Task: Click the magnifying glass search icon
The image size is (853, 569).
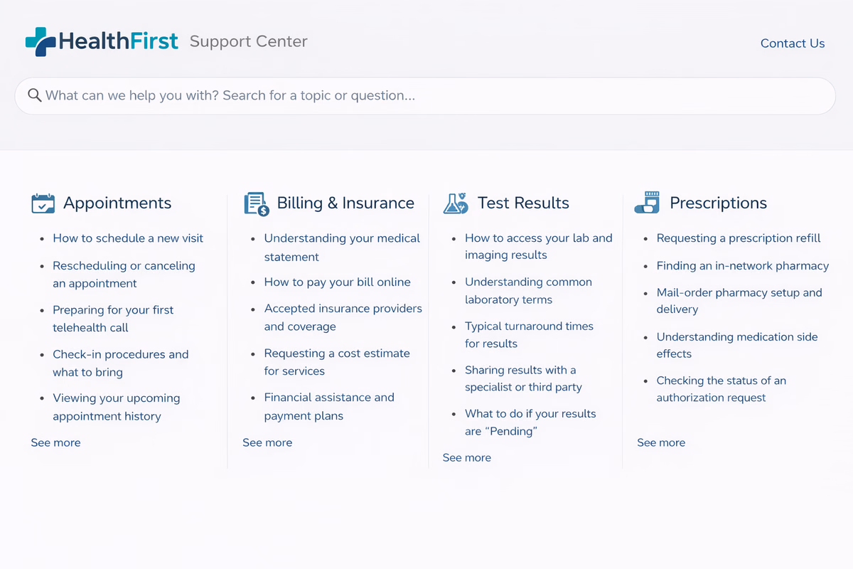Action: pos(34,95)
